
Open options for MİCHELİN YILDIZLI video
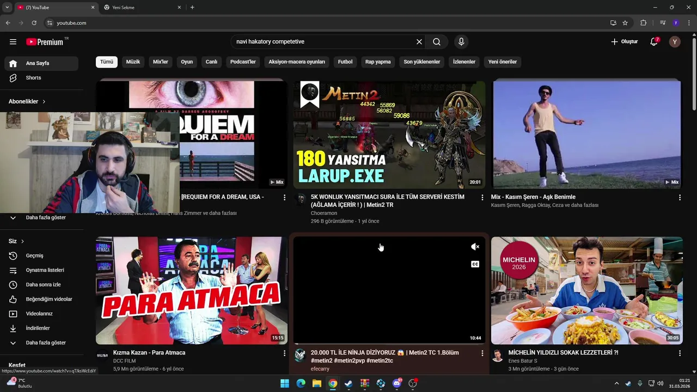coord(680,353)
